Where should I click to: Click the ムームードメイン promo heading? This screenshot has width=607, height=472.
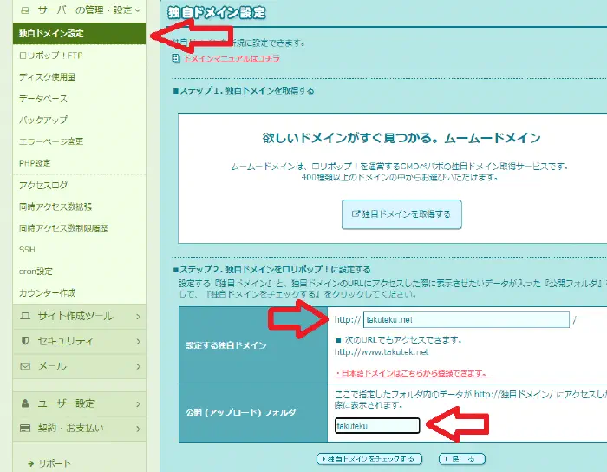click(401, 138)
